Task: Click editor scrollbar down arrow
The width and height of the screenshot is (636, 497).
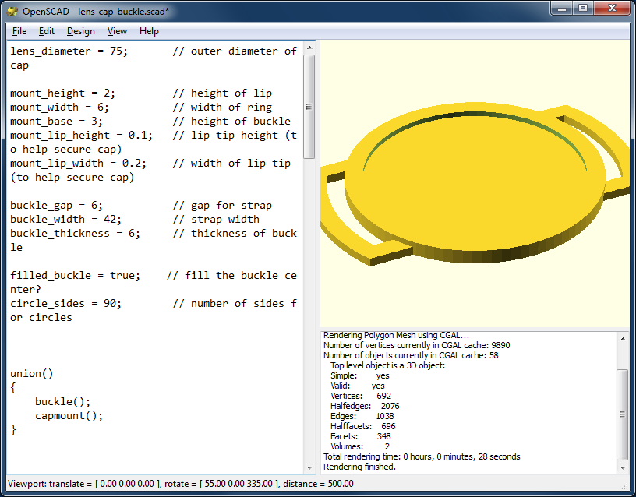Action: [x=309, y=468]
